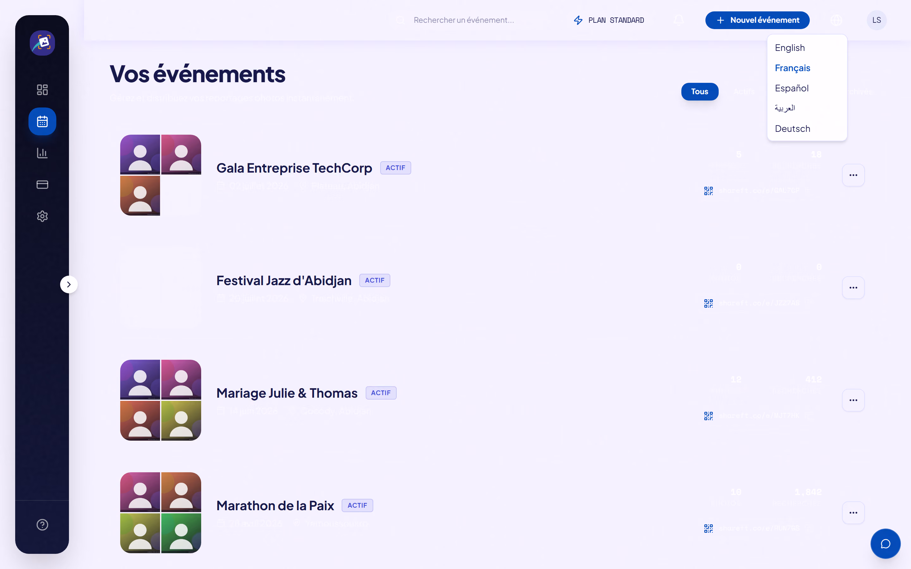The width and height of the screenshot is (911, 569).
Task: Select the Tous filter tab
Action: coord(700,91)
